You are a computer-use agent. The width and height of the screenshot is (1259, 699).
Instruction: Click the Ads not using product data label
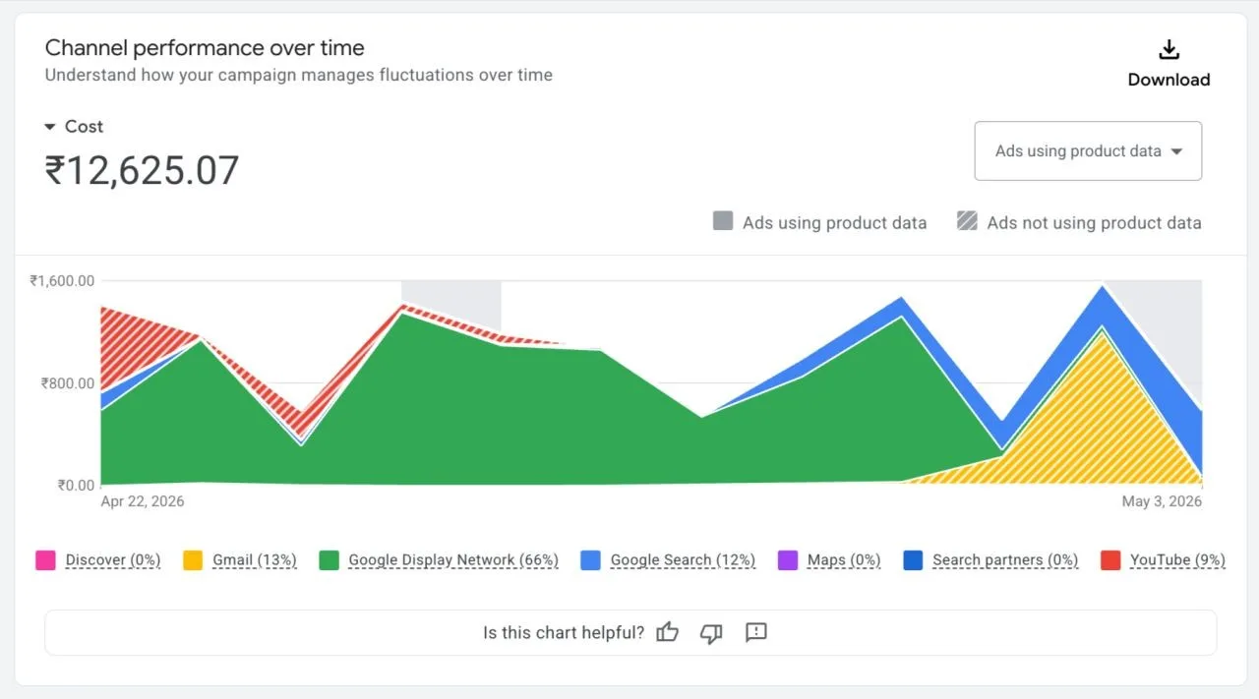1094,223
